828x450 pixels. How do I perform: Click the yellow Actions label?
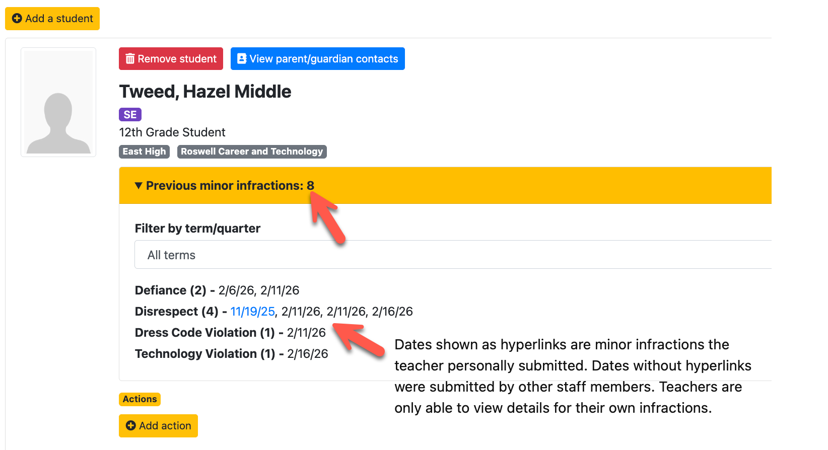coord(140,399)
